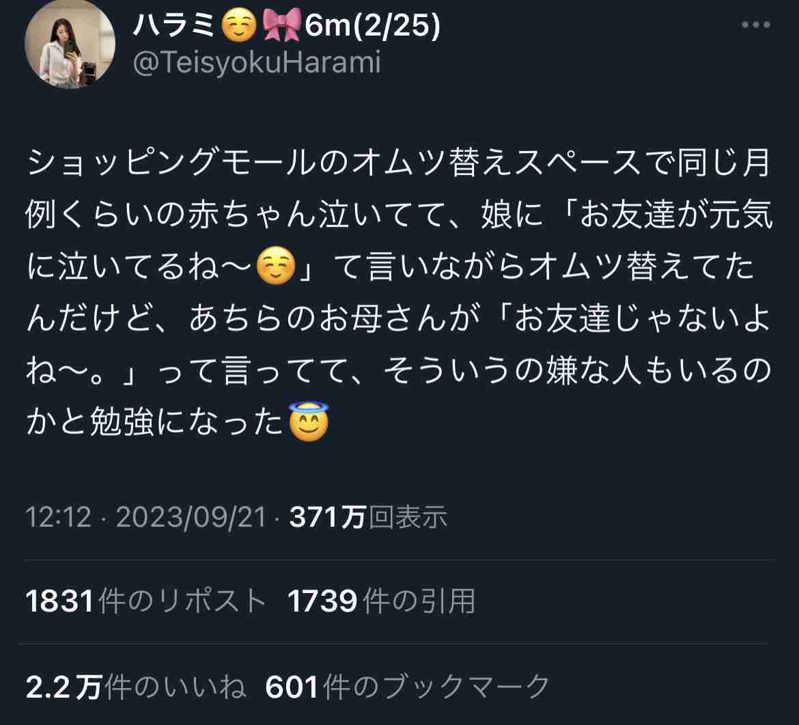Tap the profile avatar photo
This screenshot has width=799, height=725.
(x=70, y=44)
